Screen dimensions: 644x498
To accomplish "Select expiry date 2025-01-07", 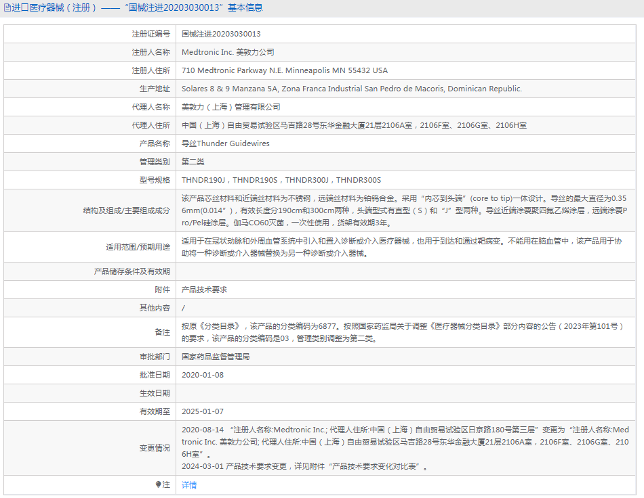I will pyautogui.click(x=203, y=411).
